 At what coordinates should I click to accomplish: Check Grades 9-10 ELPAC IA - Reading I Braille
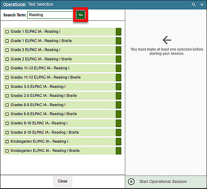coord(7,132)
